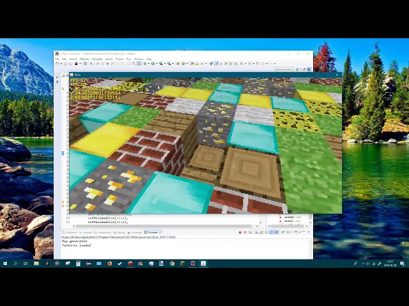The image size is (409, 306).
Task: Click the Windows Start button
Action: click(5, 263)
